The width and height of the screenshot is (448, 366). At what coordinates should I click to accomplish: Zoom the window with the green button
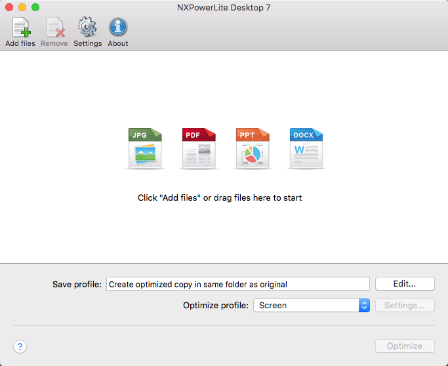pyautogui.click(x=35, y=7)
